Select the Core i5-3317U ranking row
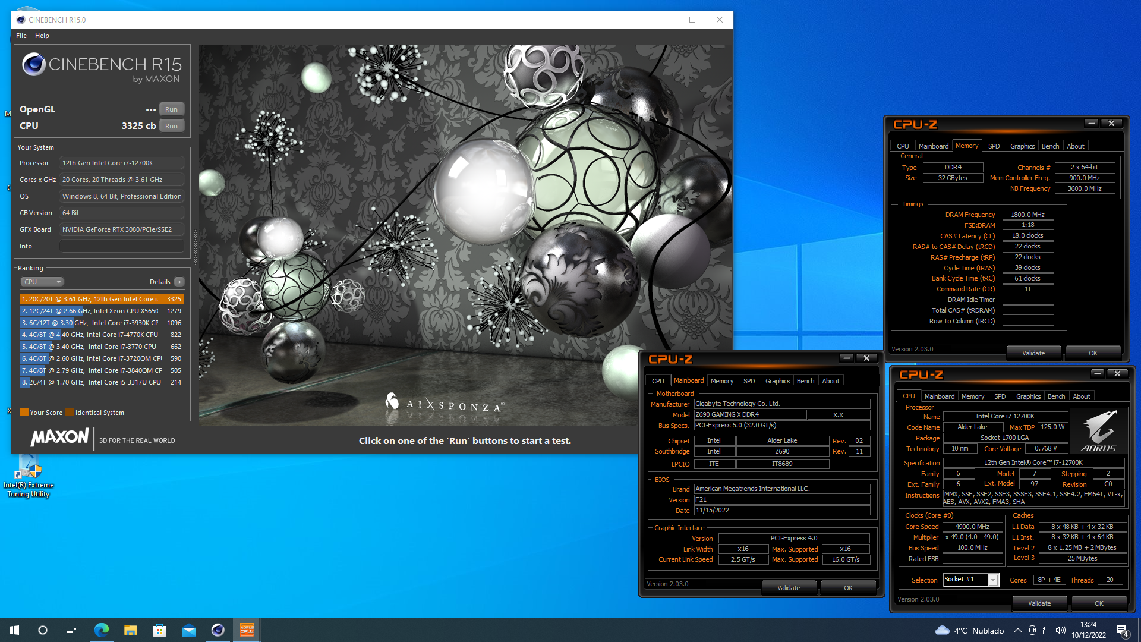The height and width of the screenshot is (642, 1141). tap(102, 382)
